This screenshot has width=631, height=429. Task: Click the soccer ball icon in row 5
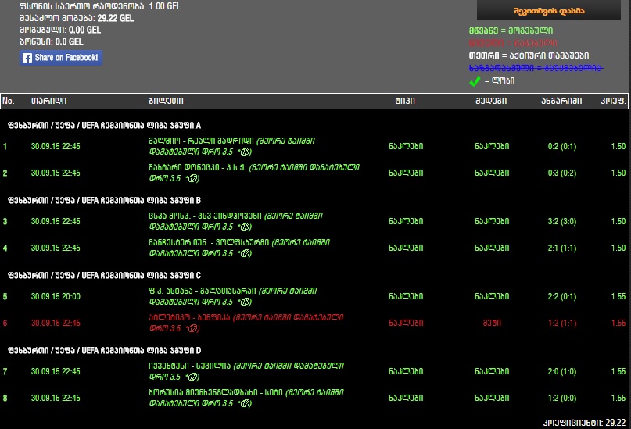point(246,302)
